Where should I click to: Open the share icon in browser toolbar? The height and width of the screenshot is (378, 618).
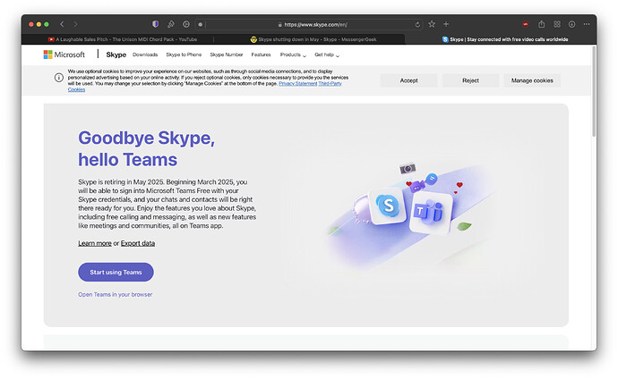pyautogui.click(x=542, y=24)
